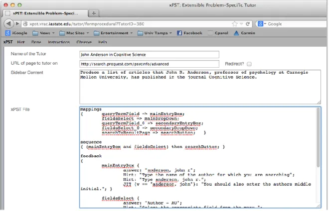Open the Hint menu item
Viewport: 331px width, 211px height.
[21, 42]
